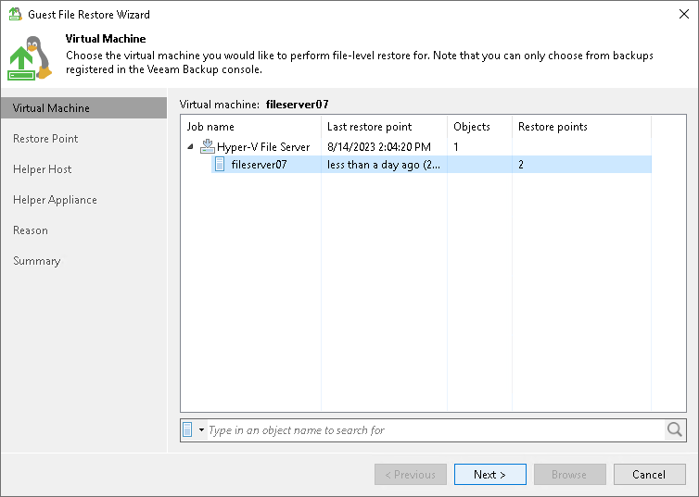Click the Hyper-V File Server backup job icon
Screen dimensions: 699x497
click(208, 146)
